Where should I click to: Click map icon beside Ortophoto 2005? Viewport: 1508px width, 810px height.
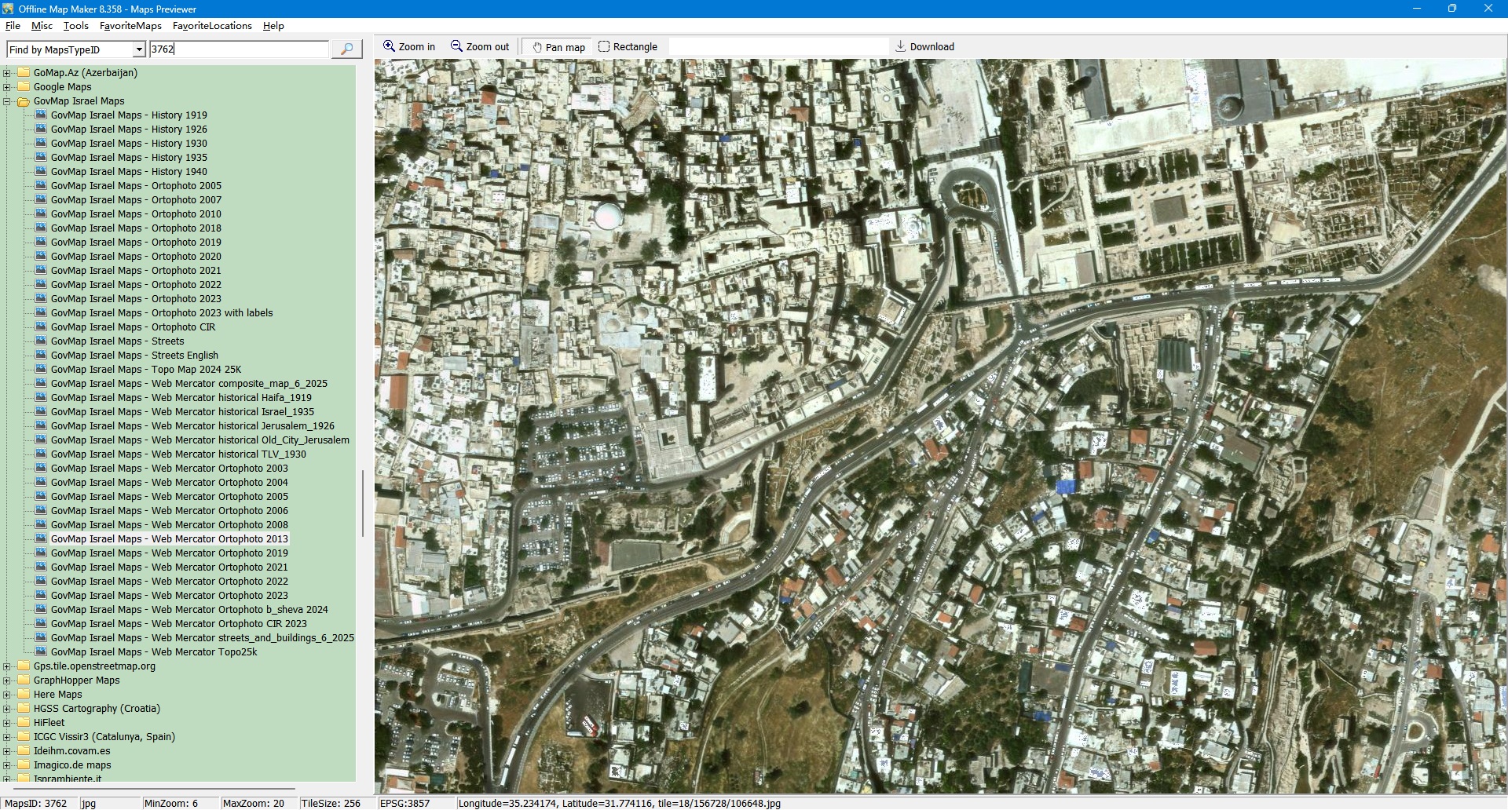pos(41,186)
